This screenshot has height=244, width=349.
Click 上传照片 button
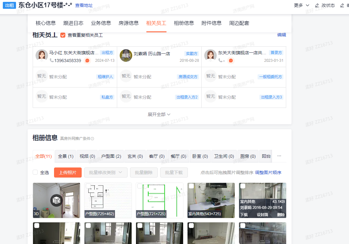(x=68, y=172)
